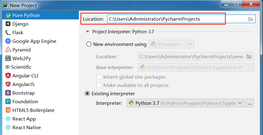Select the Pure Python project type icon
The image size is (263, 135).
[8, 15]
